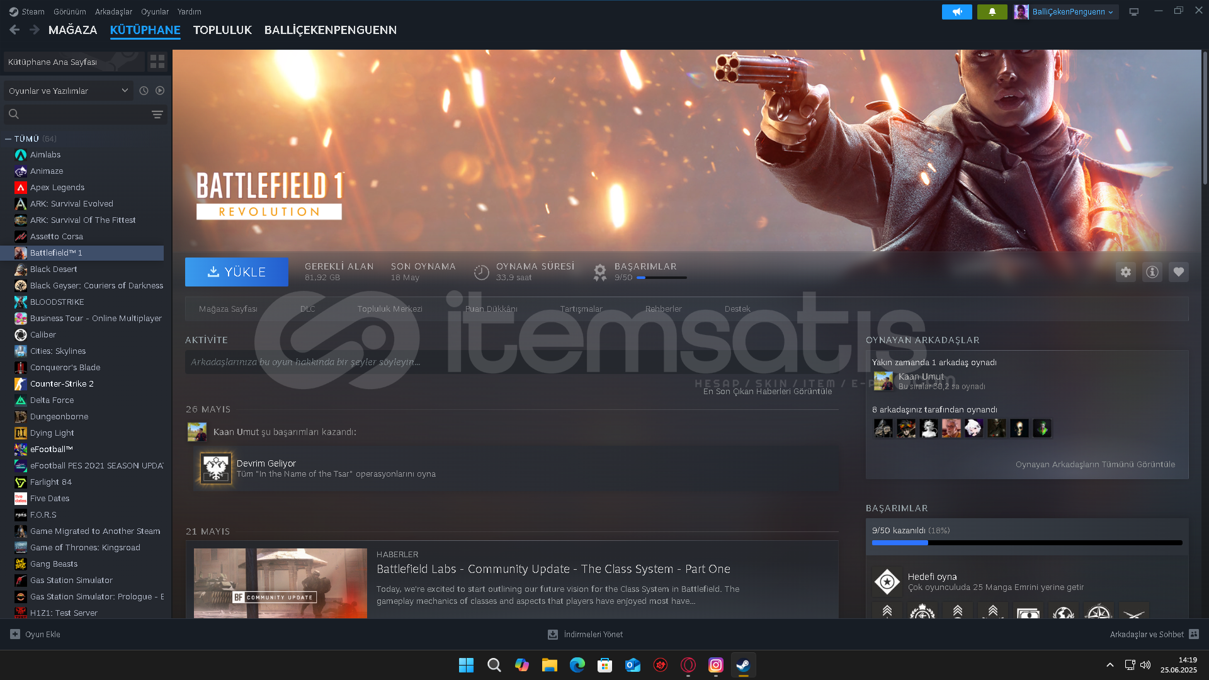Collapse the TÜMÜ games category
This screenshot has width=1209, height=680.
coord(8,139)
